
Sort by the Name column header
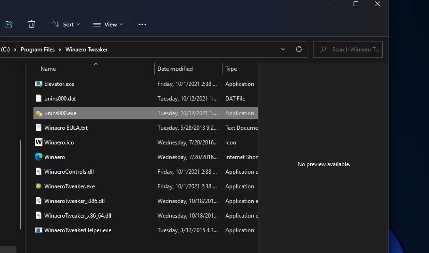pyautogui.click(x=48, y=69)
